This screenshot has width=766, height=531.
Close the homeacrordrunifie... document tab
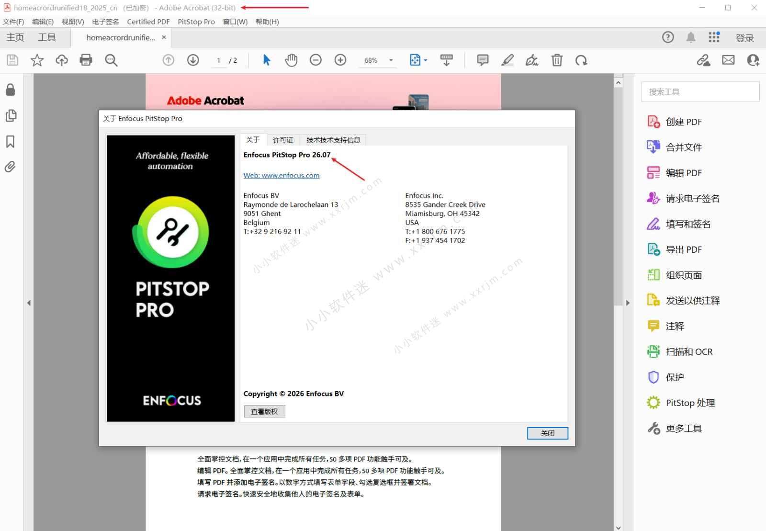coord(164,37)
